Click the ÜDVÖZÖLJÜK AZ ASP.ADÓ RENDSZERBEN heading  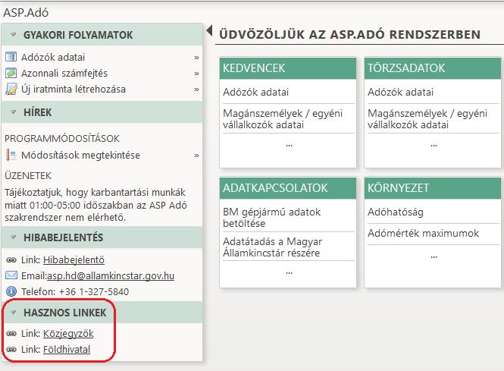349,34
